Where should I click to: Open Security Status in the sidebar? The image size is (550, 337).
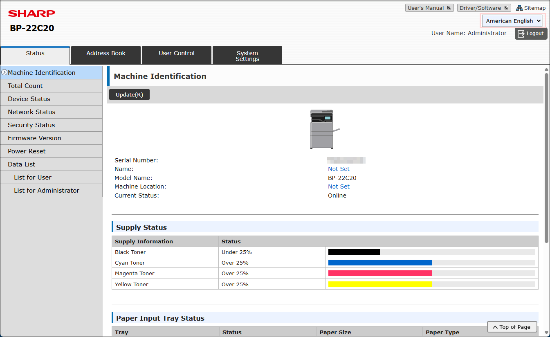(x=52, y=125)
